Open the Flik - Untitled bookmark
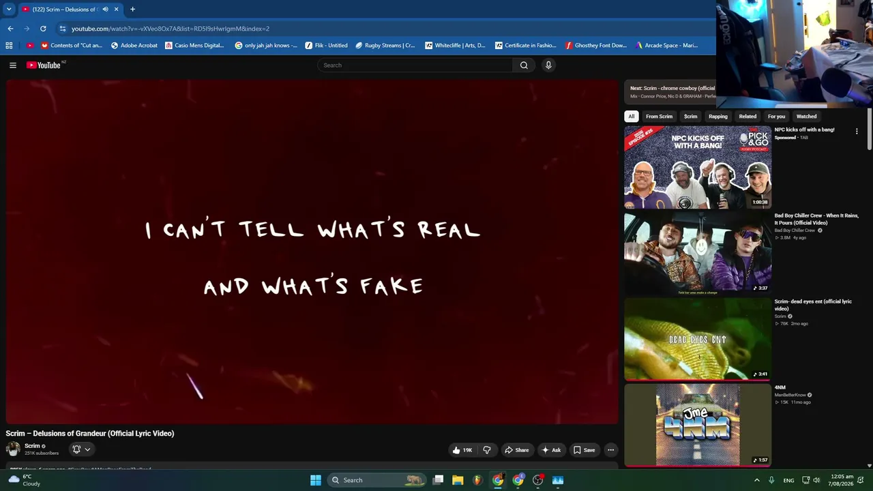Viewport: 873px width, 491px height. (327, 46)
